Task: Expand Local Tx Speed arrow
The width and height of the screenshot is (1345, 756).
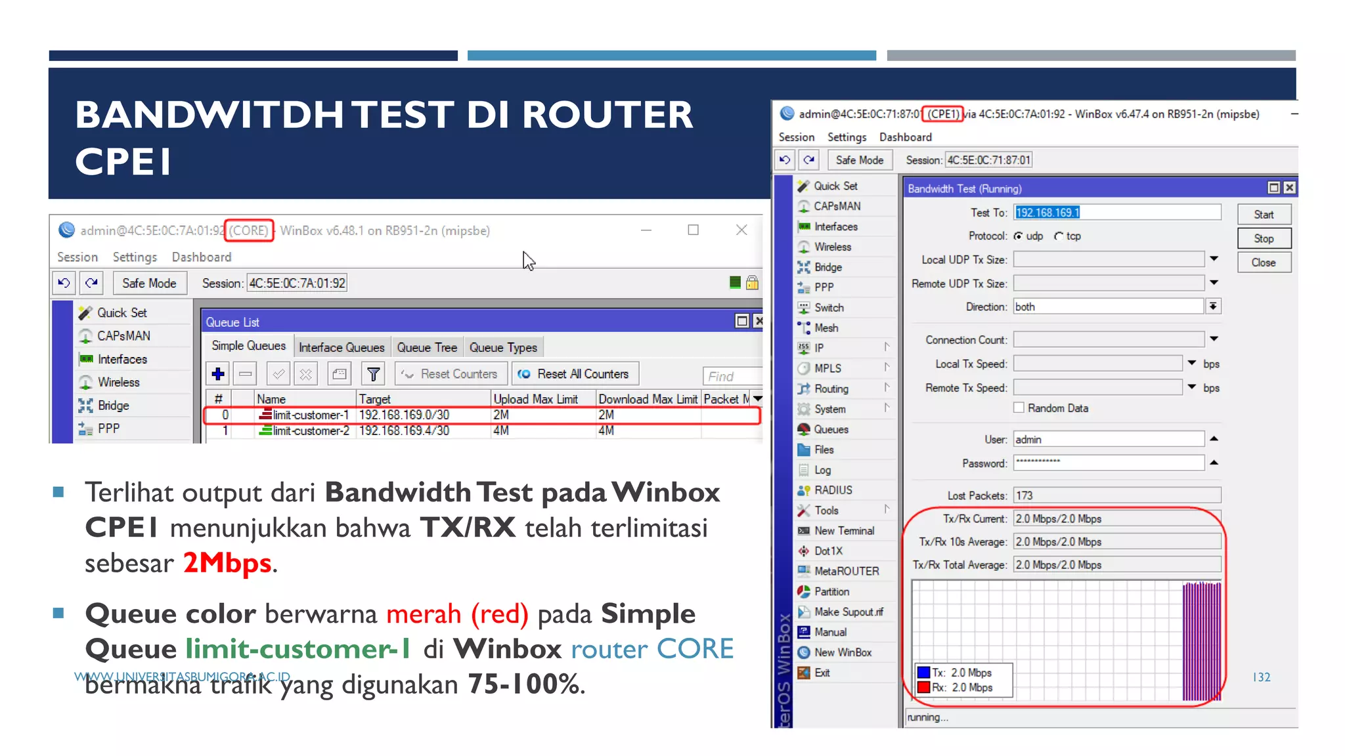Action: pyautogui.click(x=1191, y=363)
